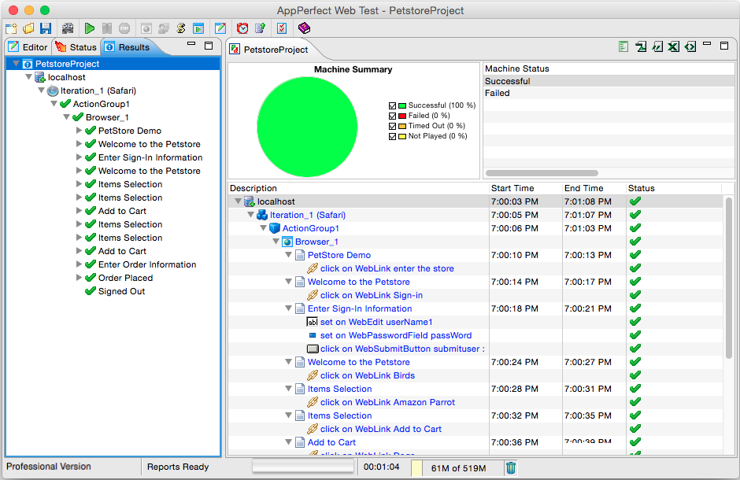Open click on WebLink Birds step

click(368, 375)
